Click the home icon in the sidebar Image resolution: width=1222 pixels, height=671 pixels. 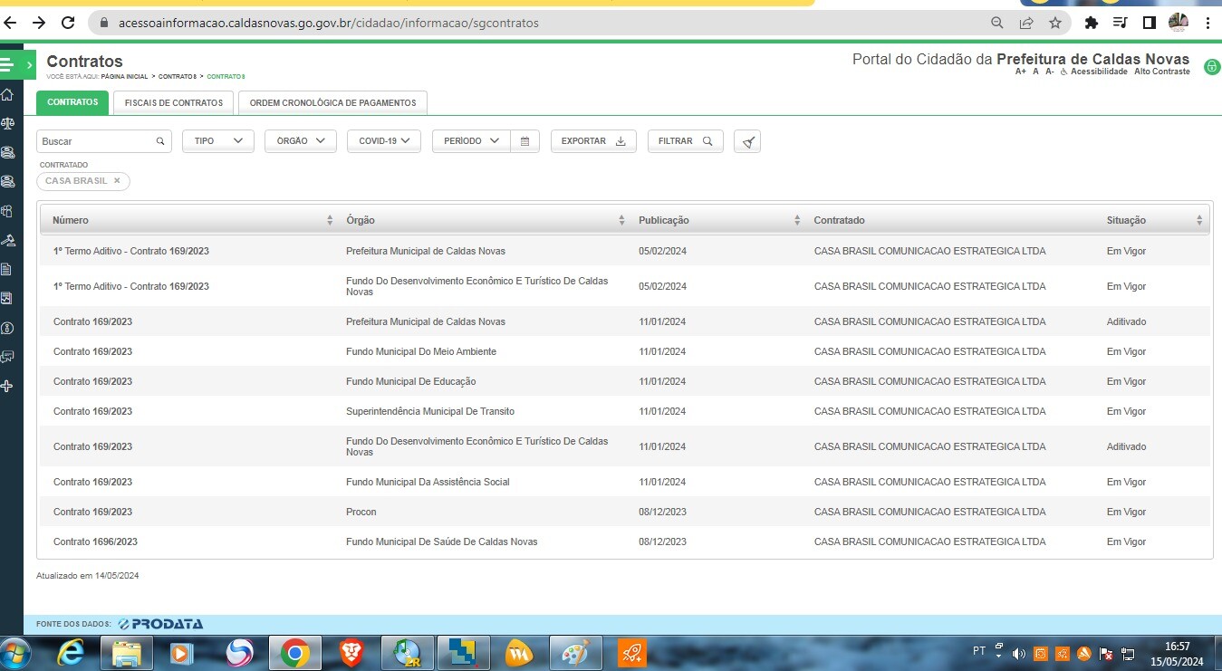point(7,95)
